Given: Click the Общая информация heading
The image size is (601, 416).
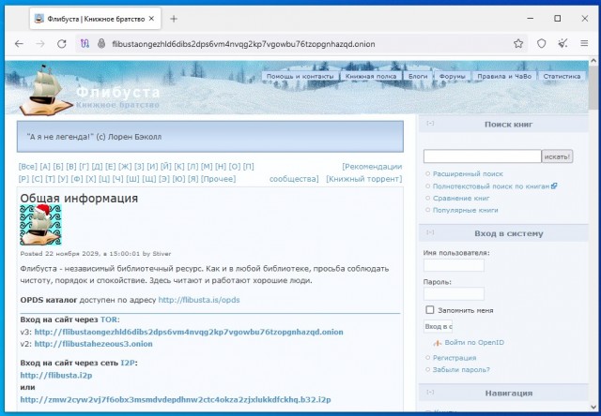Looking at the screenshot, I should [x=79, y=198].
